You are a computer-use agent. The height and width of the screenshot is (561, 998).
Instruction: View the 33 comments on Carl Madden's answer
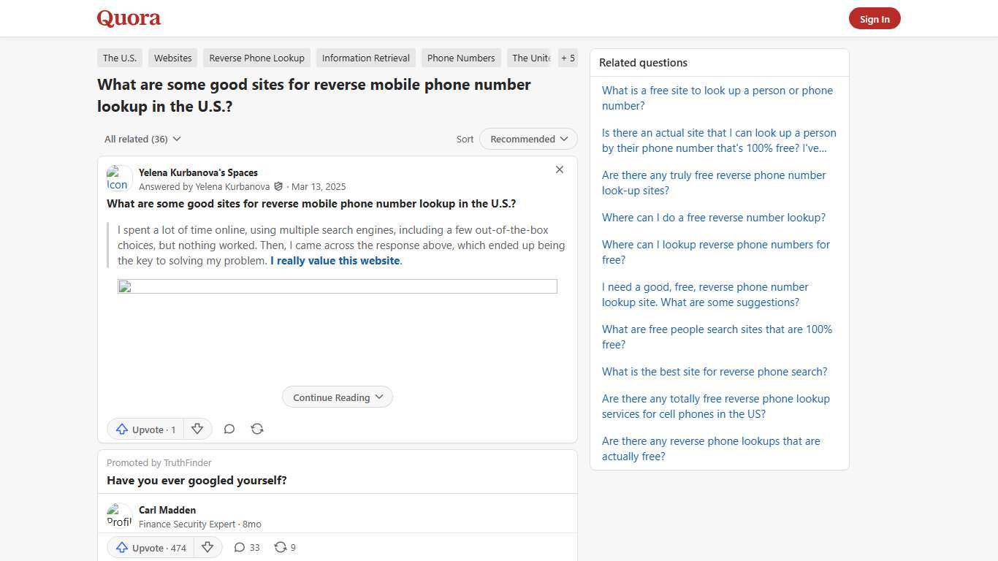246,547
